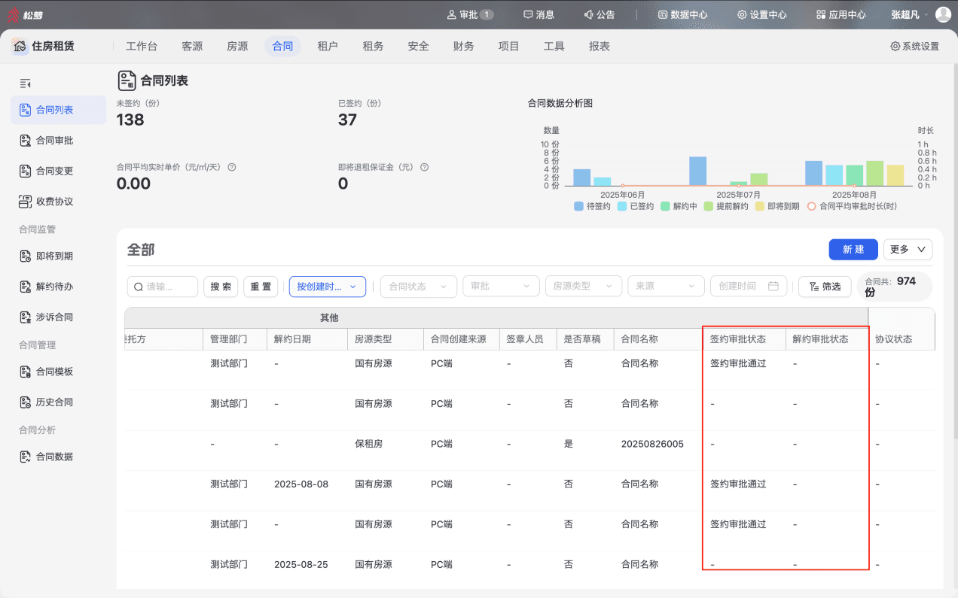Toggle 即将到期 legend in the chart
The image size is (958, 598).
point(777,206)
